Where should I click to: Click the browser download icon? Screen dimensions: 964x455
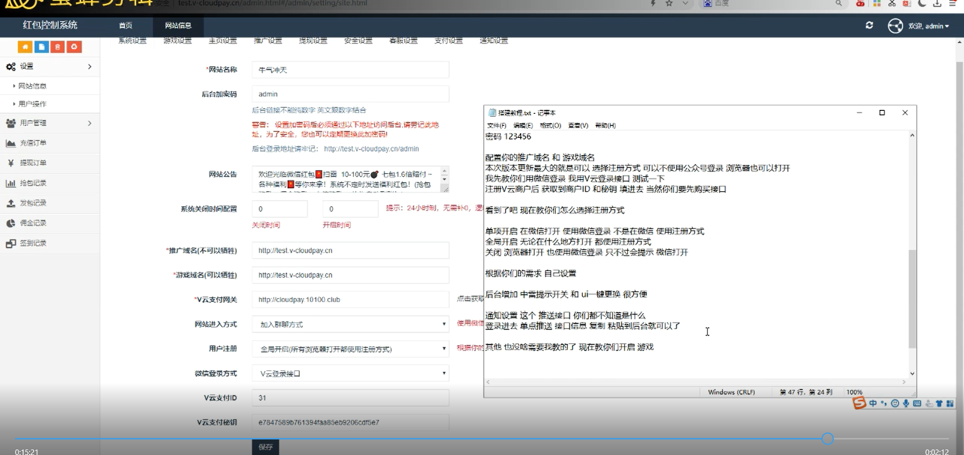pos(937,3)
